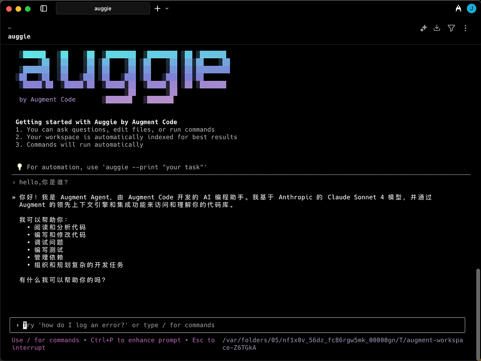Open the Warp AI agent icon
The height and width of the screenshot is (361, 481).
pos(458,9)
